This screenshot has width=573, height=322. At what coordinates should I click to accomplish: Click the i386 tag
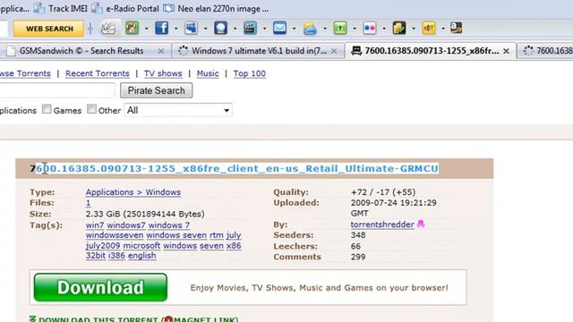[x=116, y=256]
